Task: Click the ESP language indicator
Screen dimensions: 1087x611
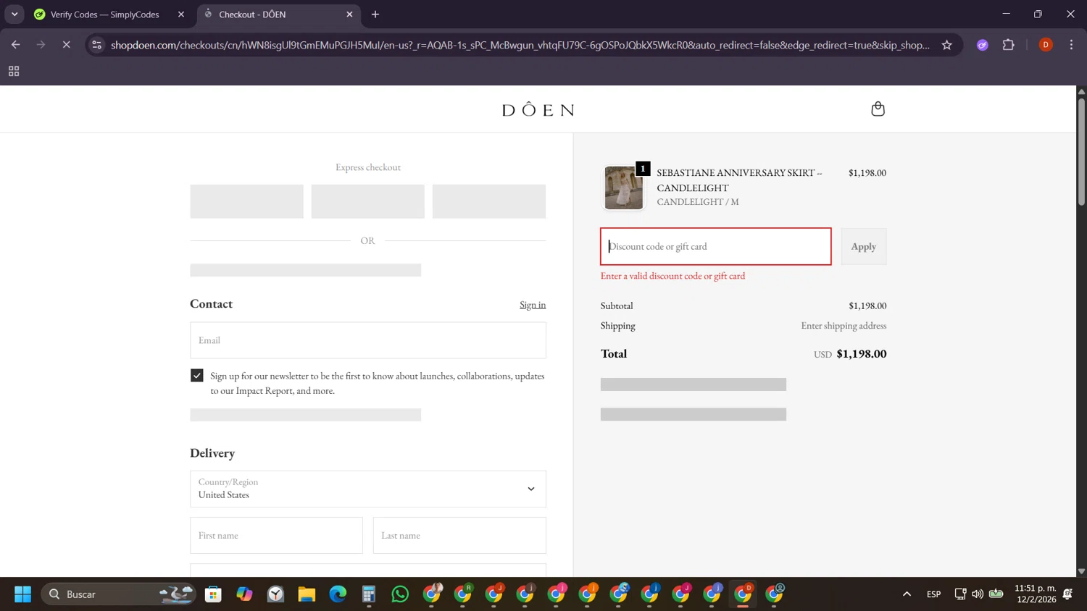Action: pyautogui.click(x=933, y=594)
